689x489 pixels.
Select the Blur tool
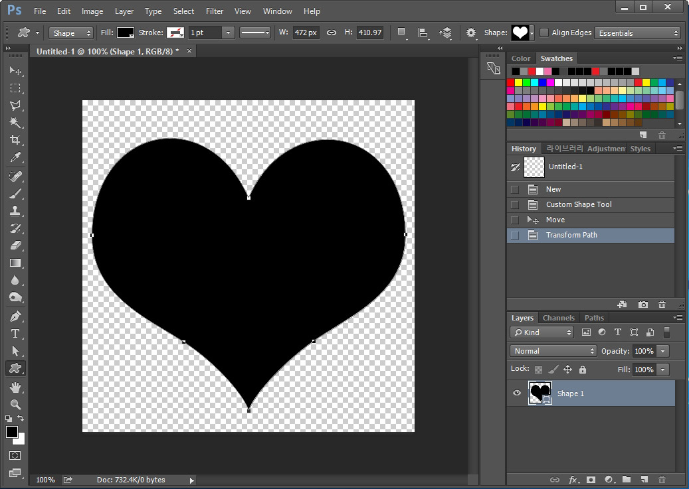[x=15, y=280]
